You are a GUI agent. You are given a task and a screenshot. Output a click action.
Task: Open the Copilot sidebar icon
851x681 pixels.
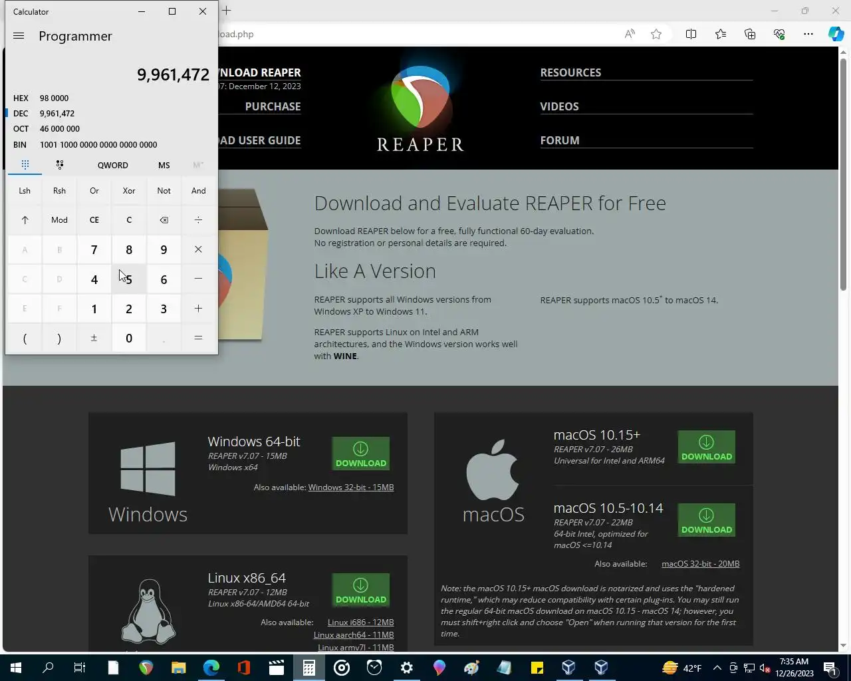pyautogui.click(x=836, y=34)
